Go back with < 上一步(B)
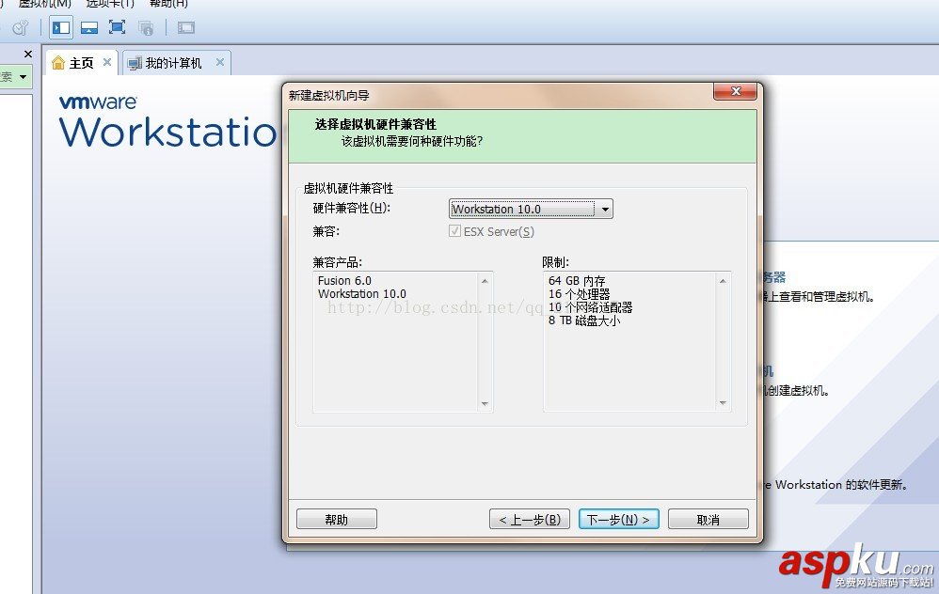 530,519
